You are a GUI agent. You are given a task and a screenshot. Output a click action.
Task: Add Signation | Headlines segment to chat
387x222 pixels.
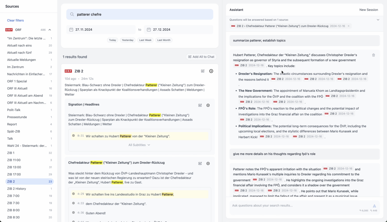pyautogui.click(x=200, y=105)
